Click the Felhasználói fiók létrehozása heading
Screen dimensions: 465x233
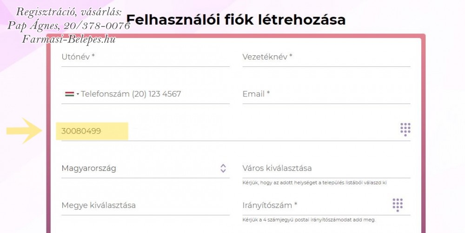click(236, 20)
